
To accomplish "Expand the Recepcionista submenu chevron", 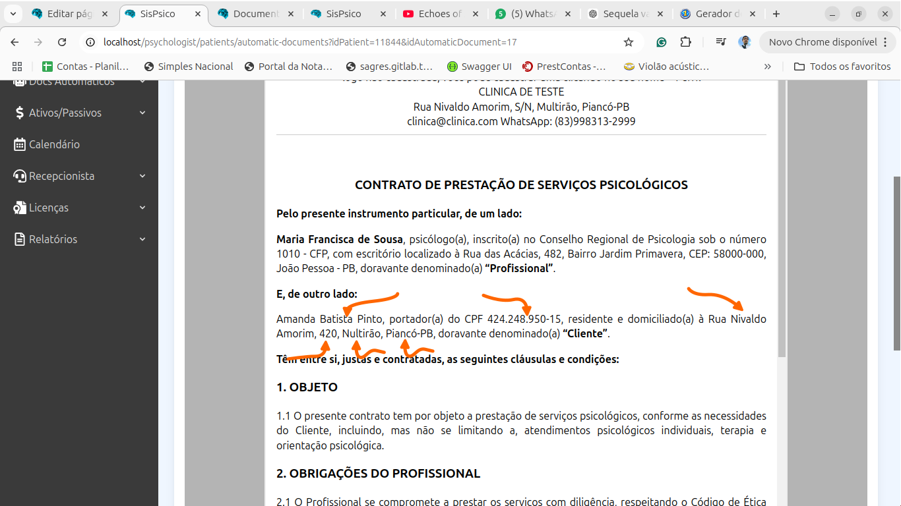I will click(x=142, y=176).
